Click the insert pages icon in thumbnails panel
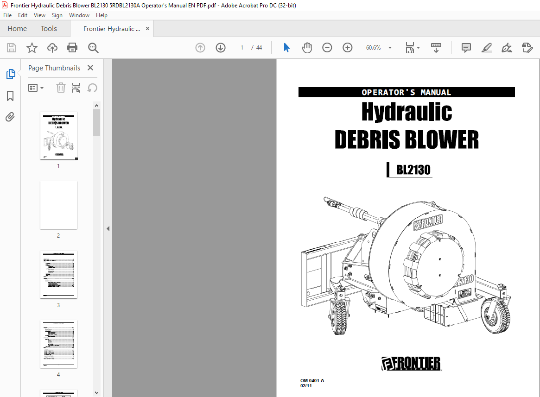This screenshot has width=540, height=397. point(76,88)
